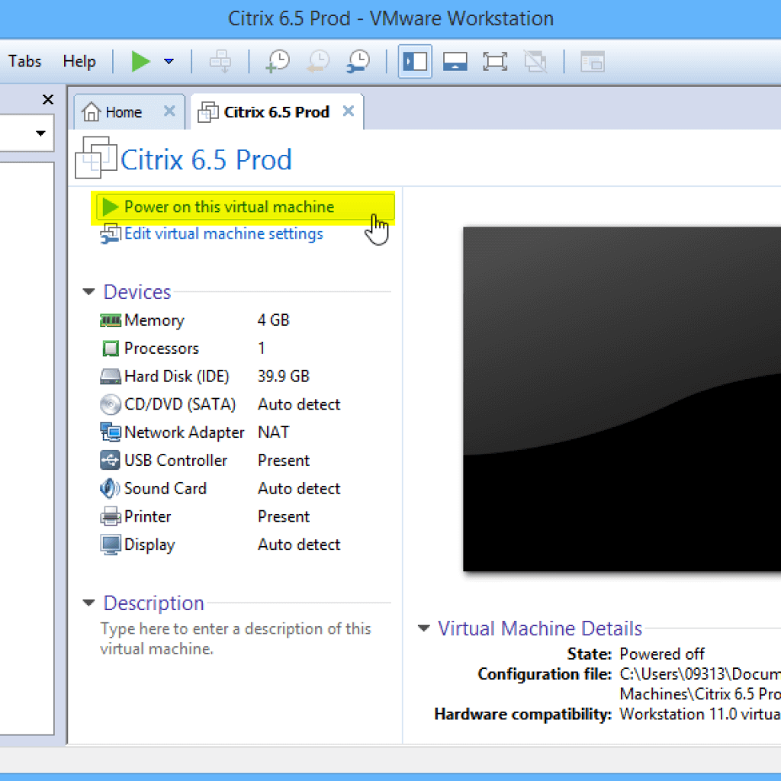The image size is (781, 781).
Task: Collapse the Devices section
Action: pos(88,291)
